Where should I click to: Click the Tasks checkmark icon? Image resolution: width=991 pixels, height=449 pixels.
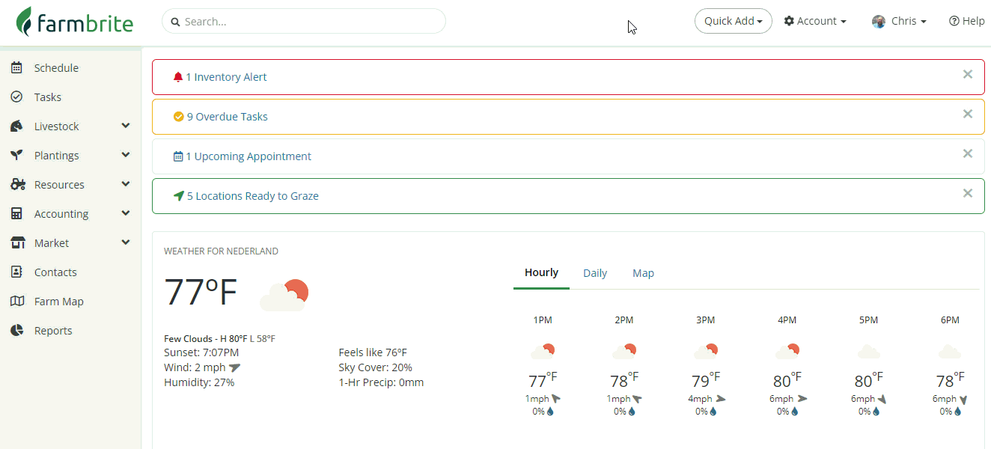[x=16, y=97]
